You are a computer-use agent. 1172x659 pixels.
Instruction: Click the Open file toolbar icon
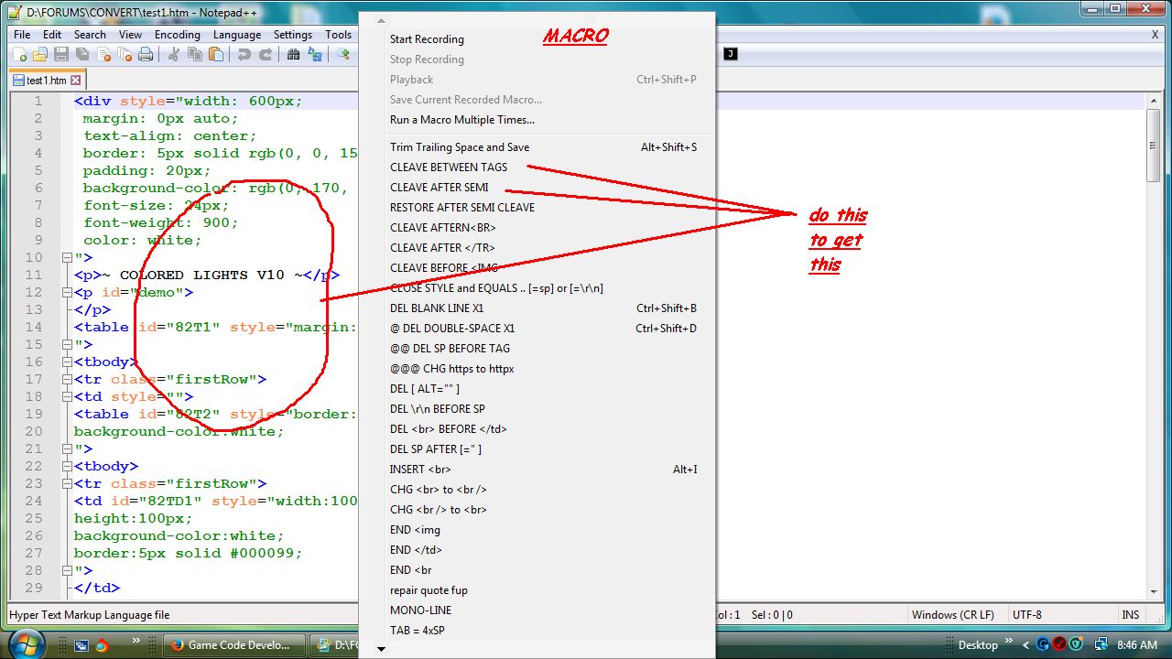40,55
